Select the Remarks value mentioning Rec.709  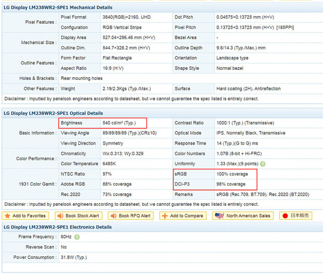[263, 195]
